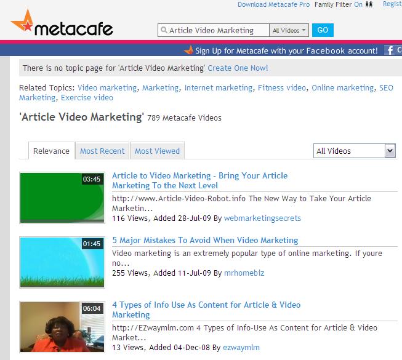Expand the All Videos filter combo box
Screen dimensions: 402x360
[355, 151]
